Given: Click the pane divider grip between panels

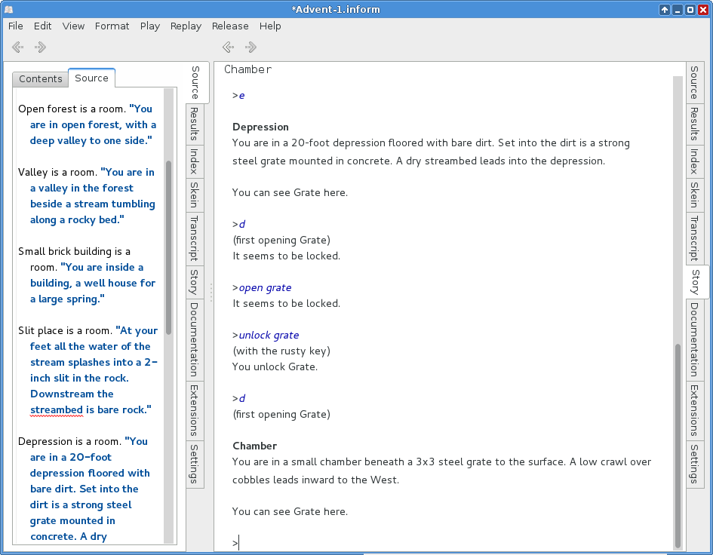Looking at the screenshot, I should coord(211,293).
